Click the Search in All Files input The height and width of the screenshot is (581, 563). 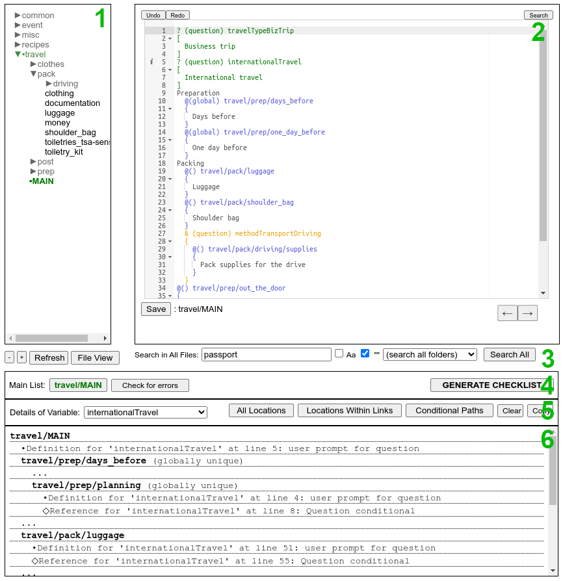click(x=267, y=355)
